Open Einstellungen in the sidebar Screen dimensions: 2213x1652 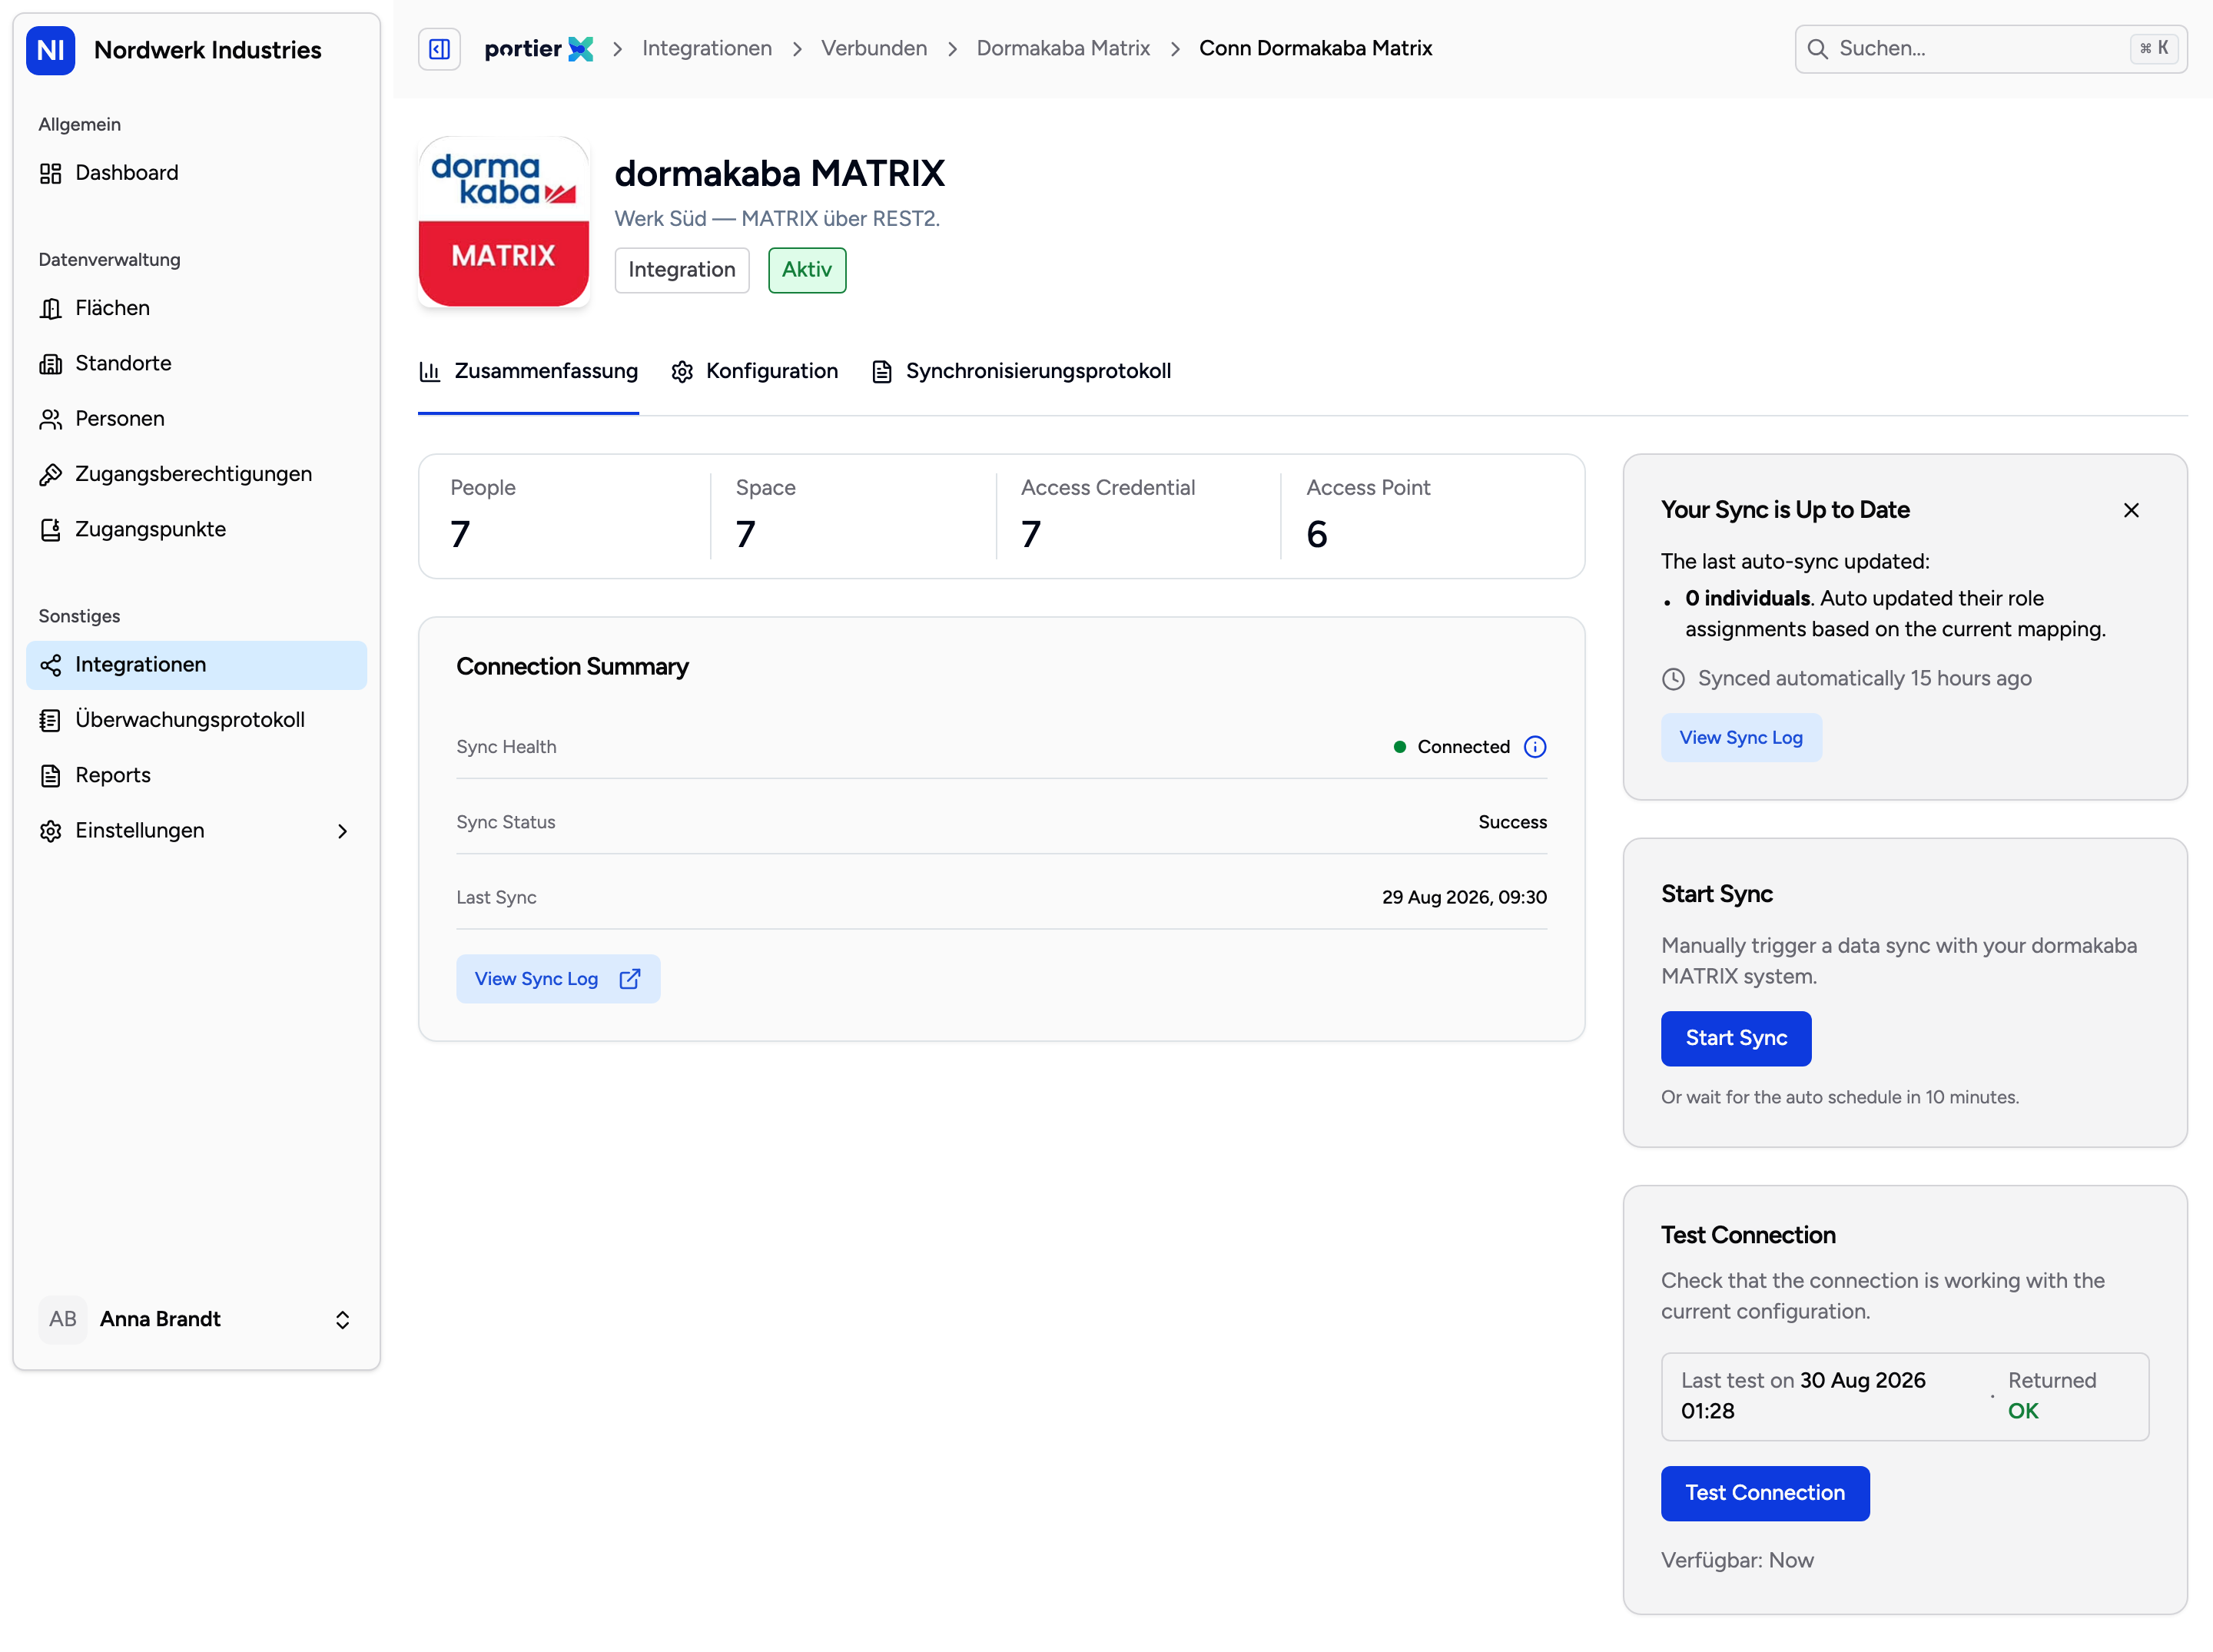[196, 831]
